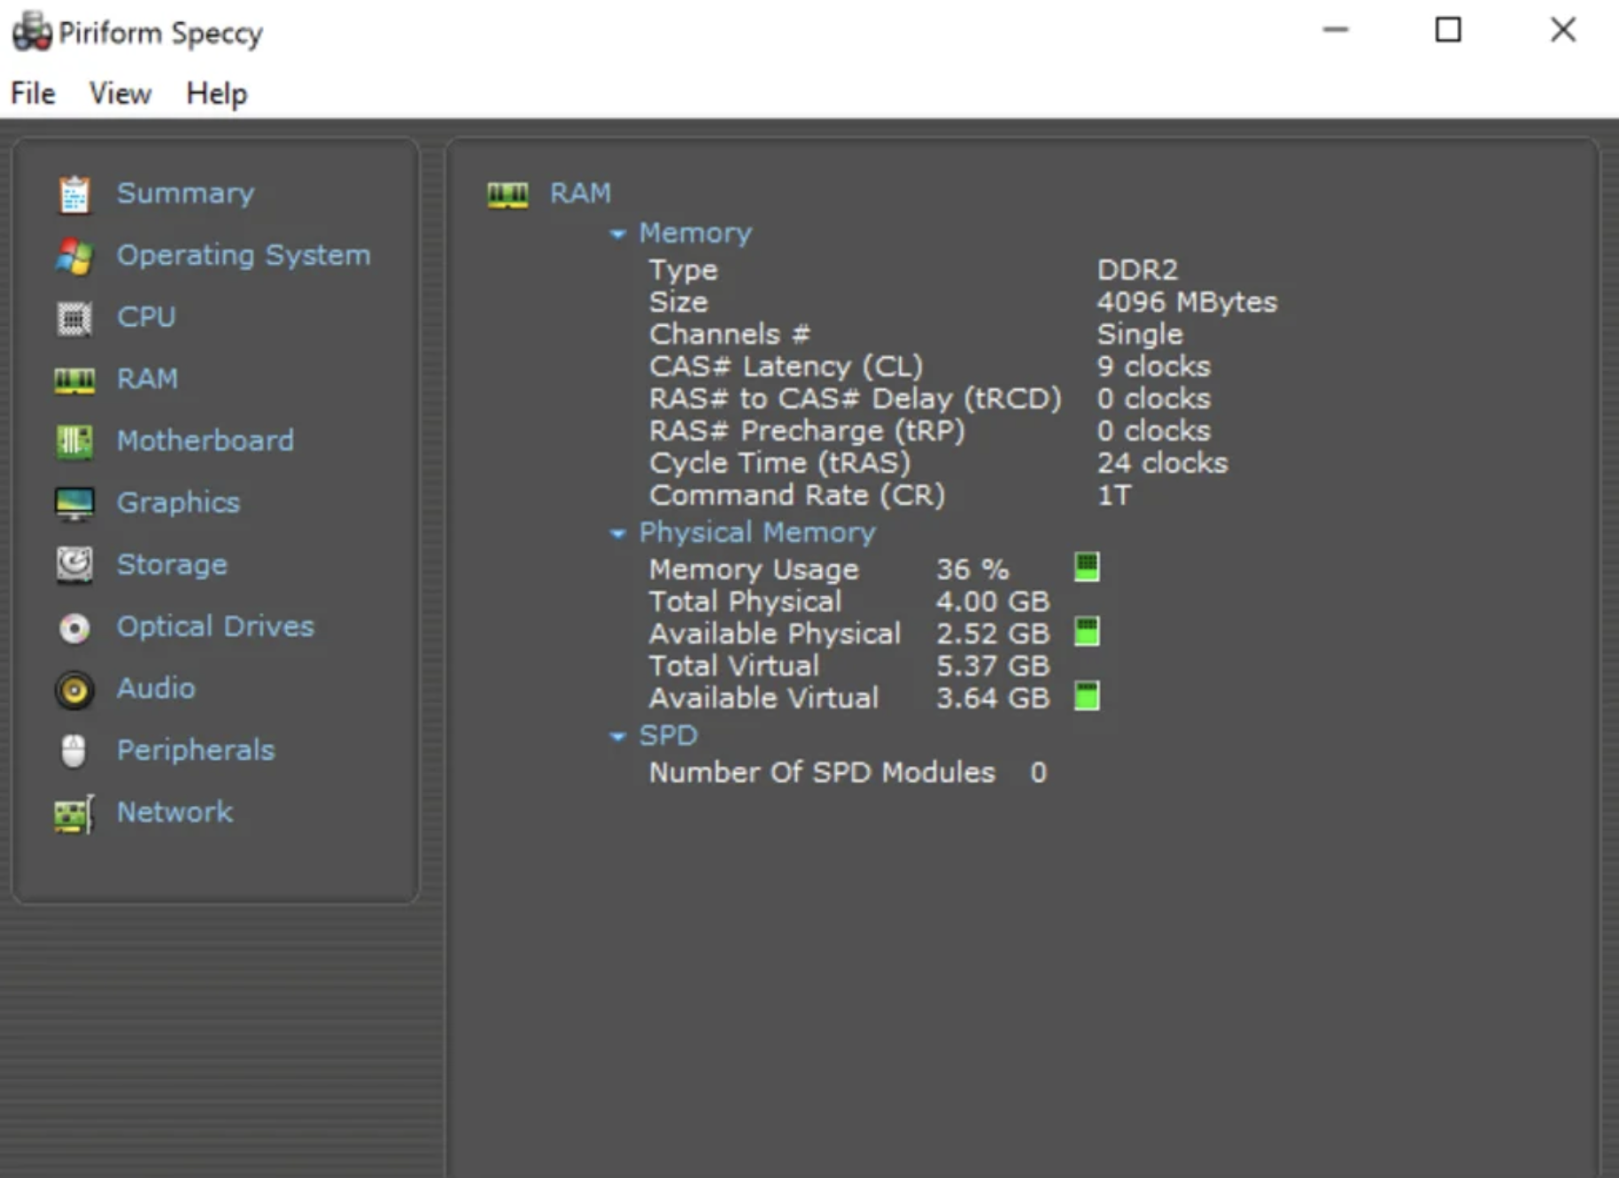The image size is (1619, 1178).
Task: Collapse the SPD section
Action: coord(618,737)
